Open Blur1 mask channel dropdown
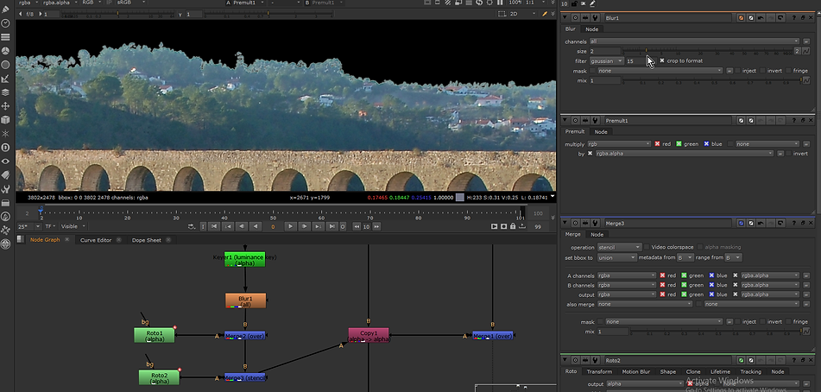The height and width of the screenshot is (392, 821). click(660, 71)
